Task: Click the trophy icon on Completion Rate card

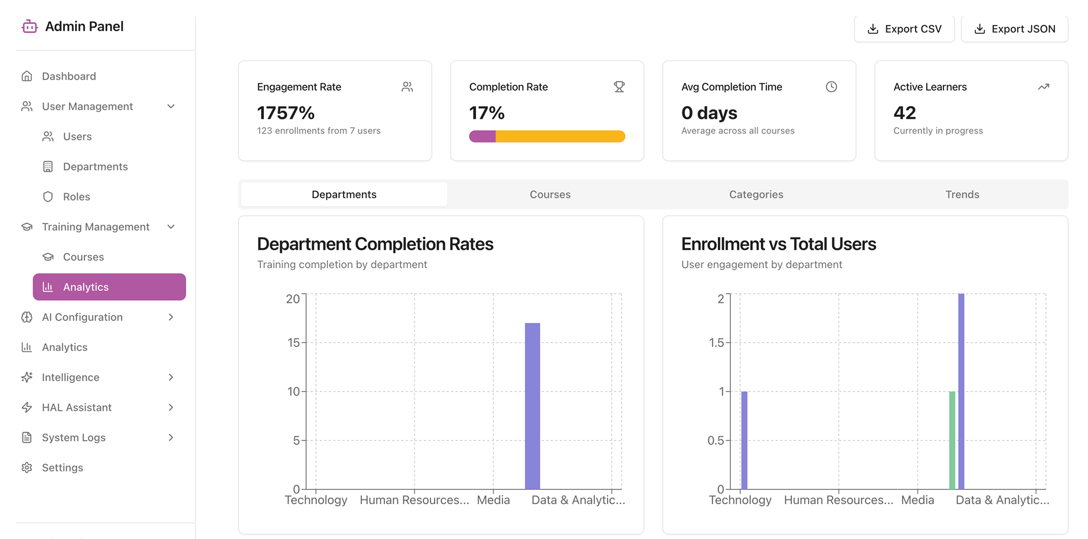Action: [x=619, y=87]
